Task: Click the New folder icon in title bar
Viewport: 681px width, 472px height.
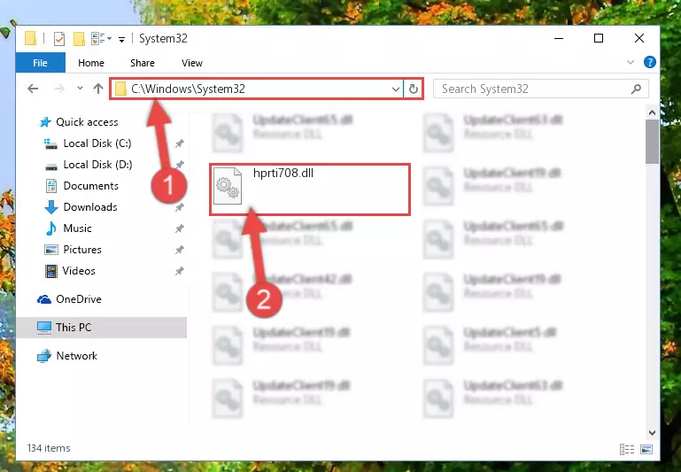Action: tap(79, 39)
